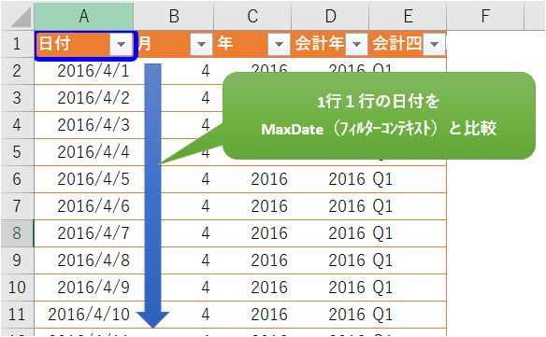Select the date cell 2016/4/10
This screenshot has width=546, height=337.
(x=84, y=315)
